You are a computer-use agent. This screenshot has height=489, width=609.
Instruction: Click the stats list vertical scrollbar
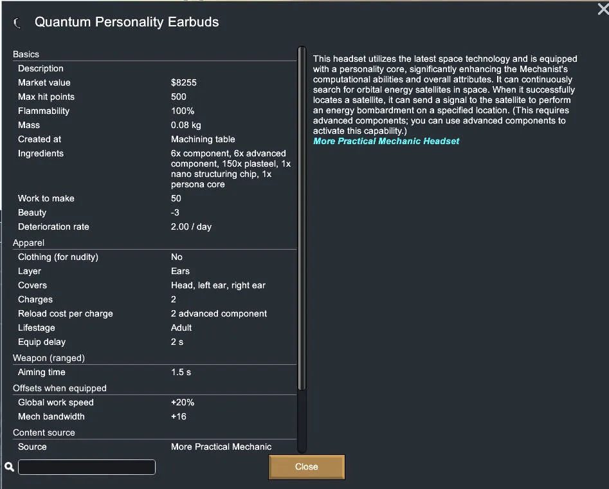point(302,219)
